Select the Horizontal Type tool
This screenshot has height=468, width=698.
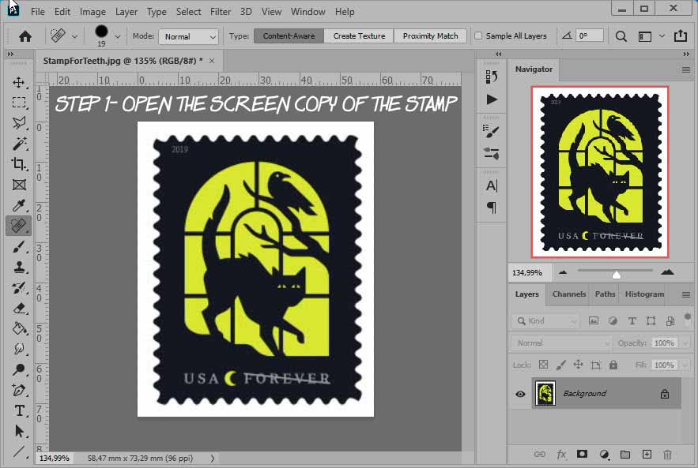coord(19,410)
